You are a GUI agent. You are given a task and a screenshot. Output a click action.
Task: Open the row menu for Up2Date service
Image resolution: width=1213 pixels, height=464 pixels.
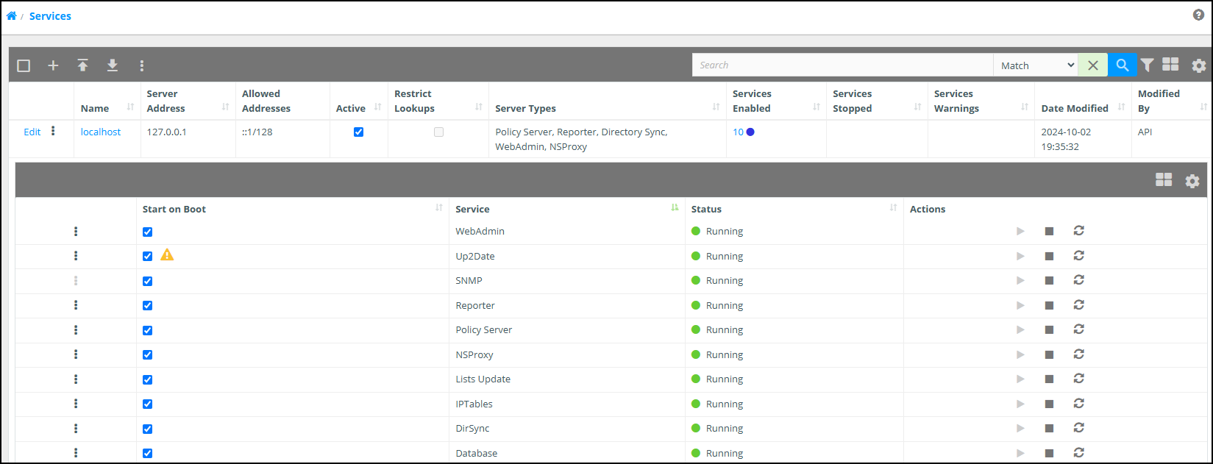point(76,256)
